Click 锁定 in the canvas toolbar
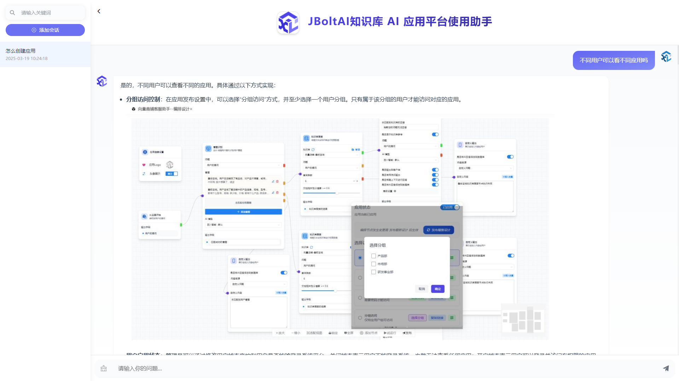 coord(333,333)
